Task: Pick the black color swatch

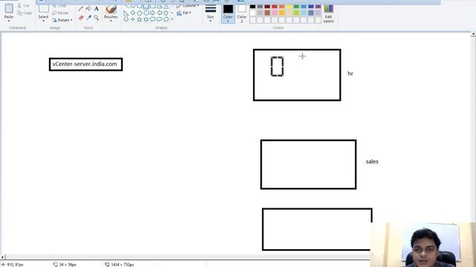Action: pyautogui.click(x=253, y=7)
